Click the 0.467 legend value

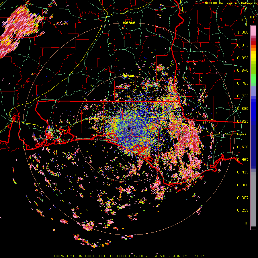coord(243,160)
